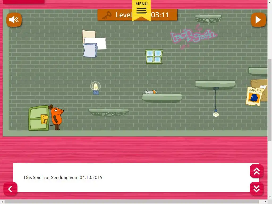Click the vertical page scrollbar
The height and width of the screenshot is (204, 272).
tap(270, 100)
